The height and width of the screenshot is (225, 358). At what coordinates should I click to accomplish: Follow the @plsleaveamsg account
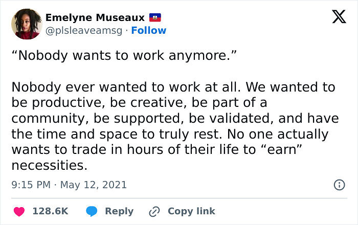click(x=149, y=31)
